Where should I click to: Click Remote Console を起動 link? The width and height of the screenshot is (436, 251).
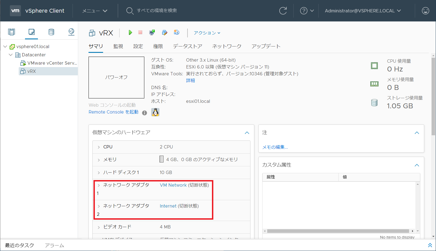[x=114, y=112]
